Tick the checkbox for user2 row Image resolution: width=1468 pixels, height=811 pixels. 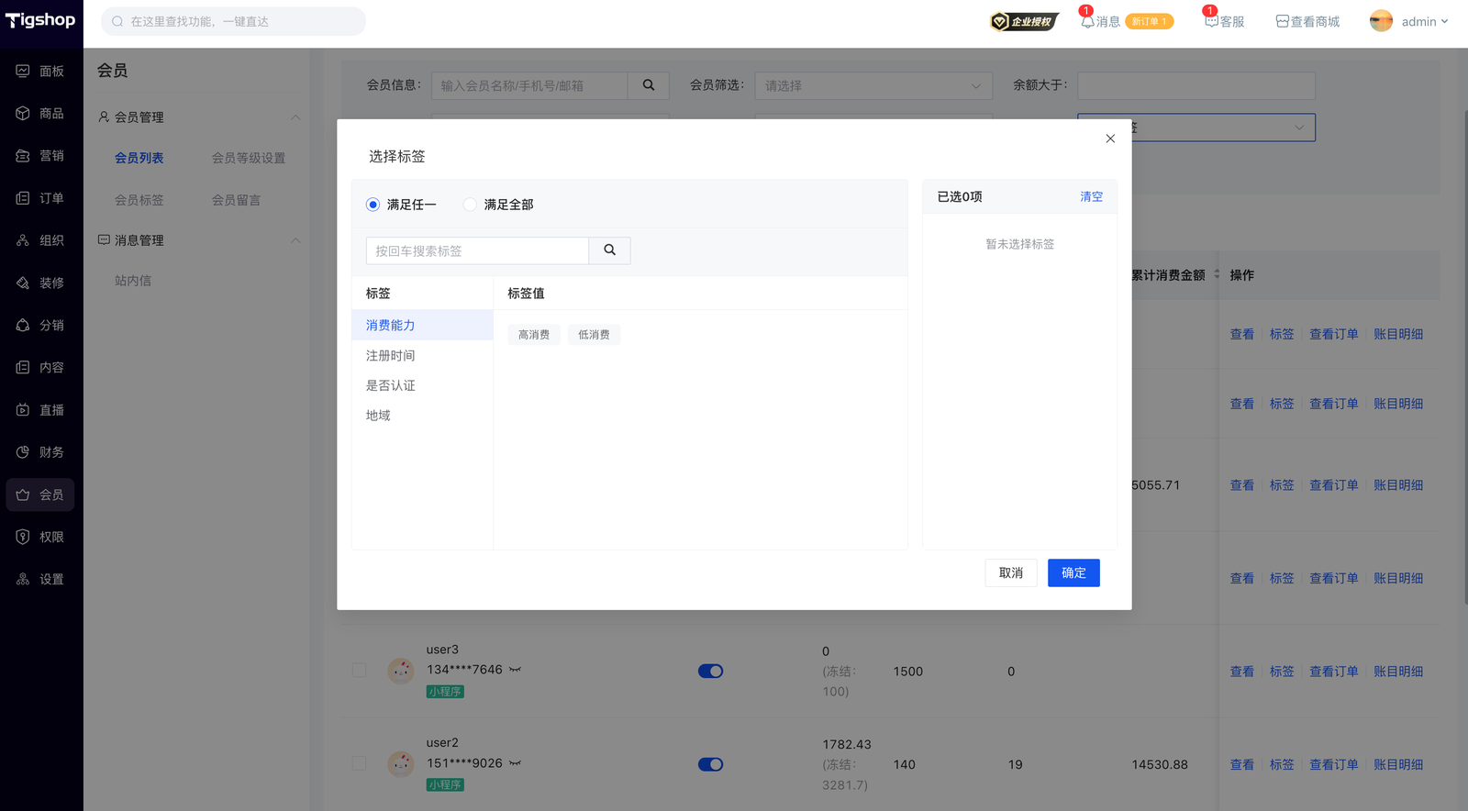(x=359, y=763)
